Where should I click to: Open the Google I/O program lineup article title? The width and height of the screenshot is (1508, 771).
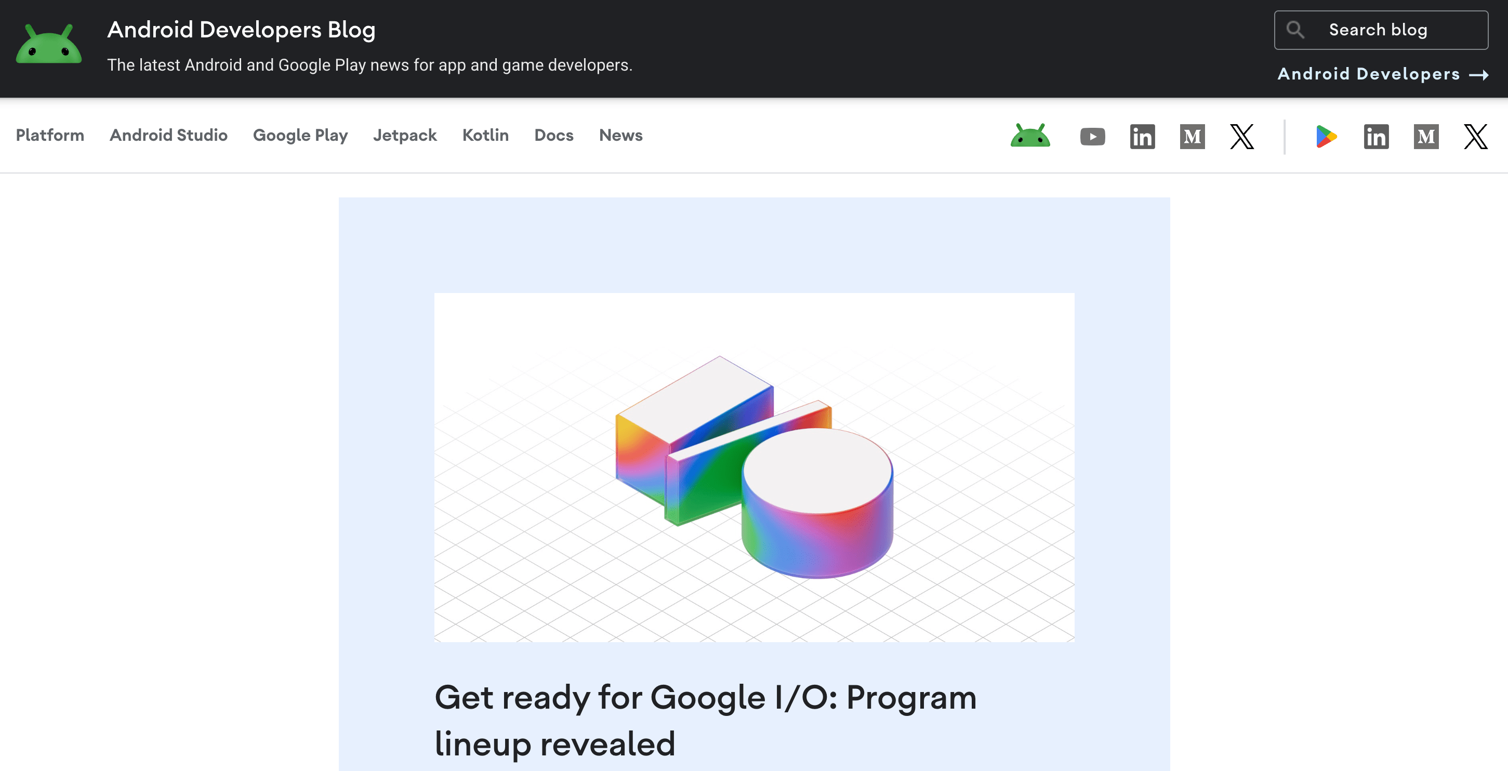coord(705,720)
